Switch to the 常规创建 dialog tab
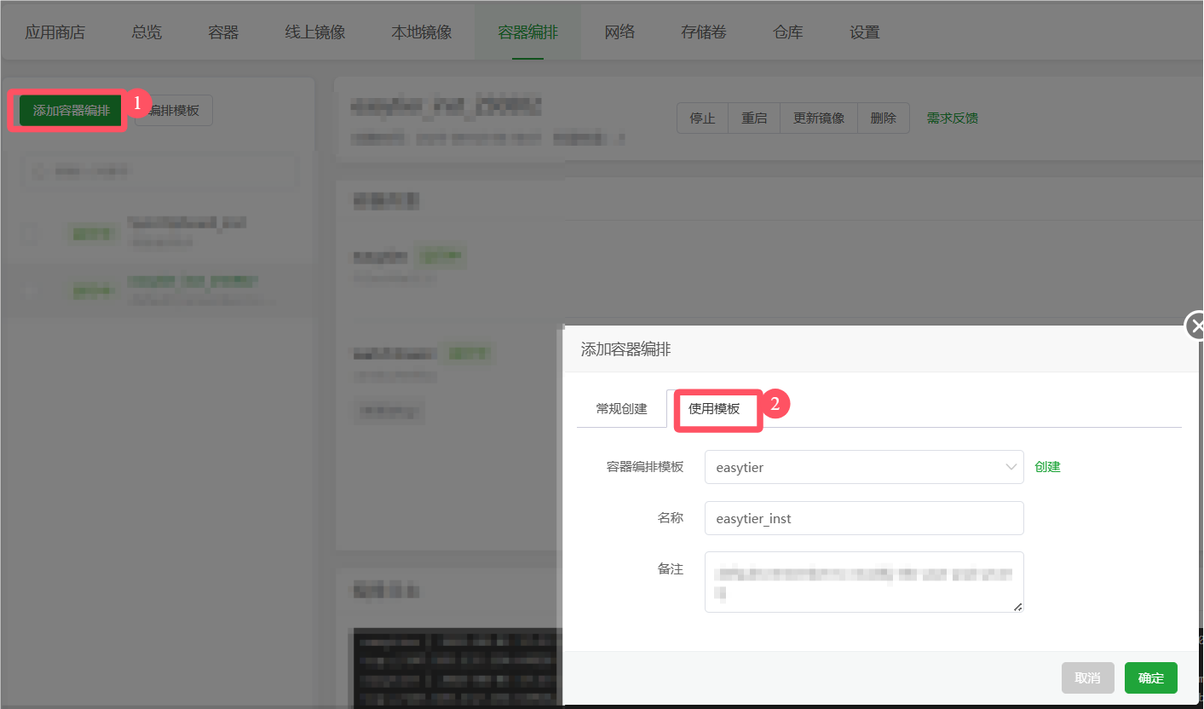Image resolution: width=1204 pixels, height=709 pixels. (621, 408)
